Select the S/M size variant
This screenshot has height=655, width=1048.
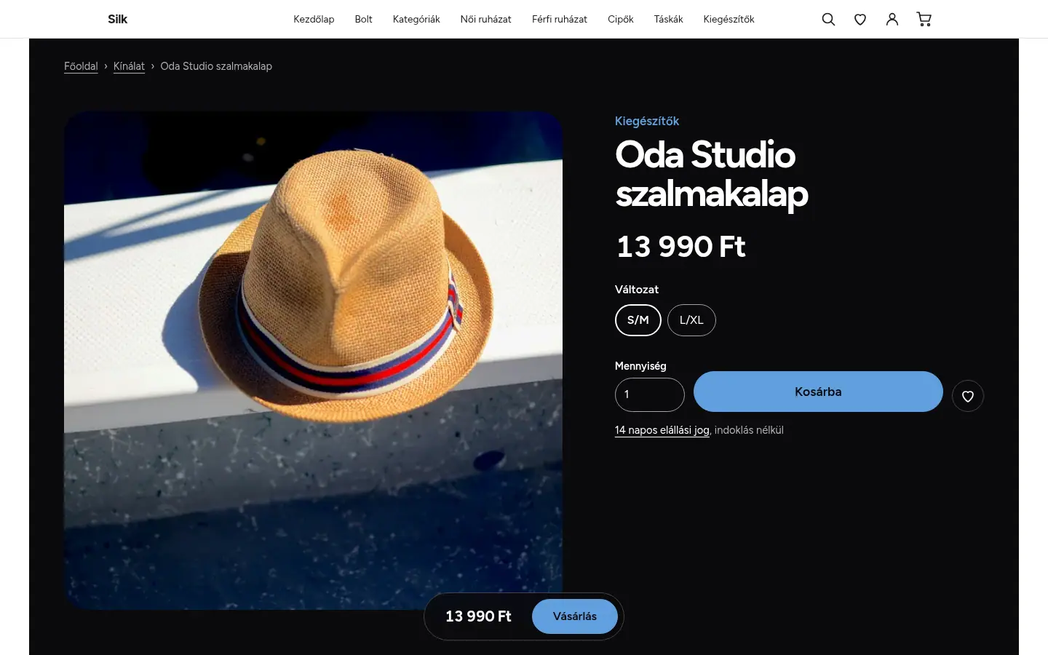tap(638, 320)
